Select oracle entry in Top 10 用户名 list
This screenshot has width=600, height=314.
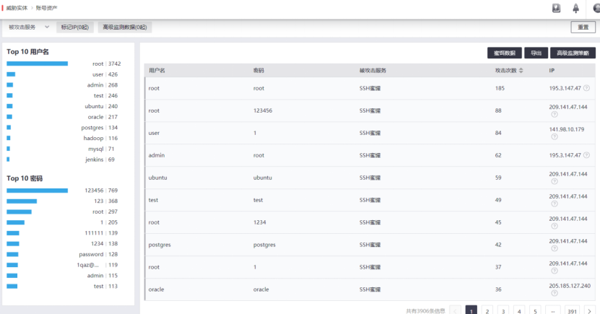[x=95, y=117]
